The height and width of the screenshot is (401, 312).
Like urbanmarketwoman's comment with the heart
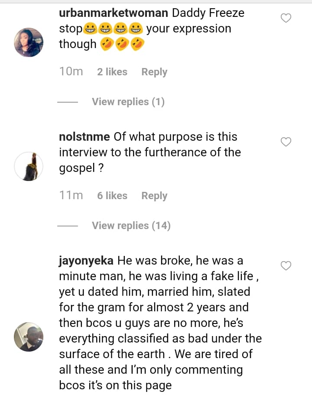286,18
